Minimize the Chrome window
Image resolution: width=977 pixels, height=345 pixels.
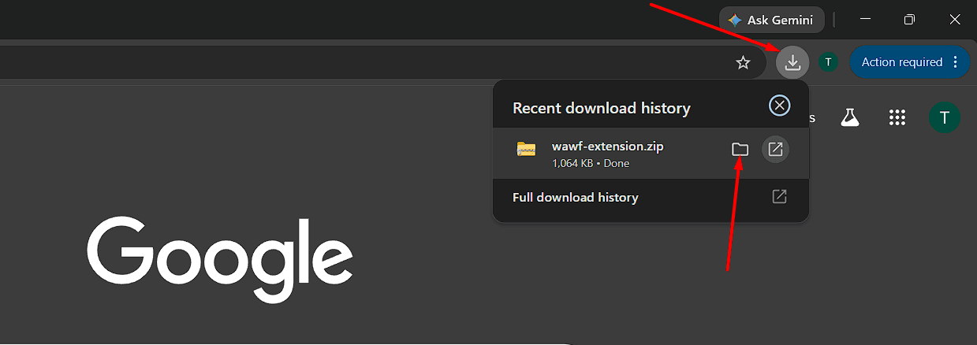865,20
